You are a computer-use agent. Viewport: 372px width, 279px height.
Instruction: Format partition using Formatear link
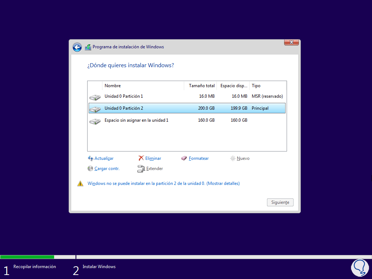pyautogui.click(x=199, y=158)
